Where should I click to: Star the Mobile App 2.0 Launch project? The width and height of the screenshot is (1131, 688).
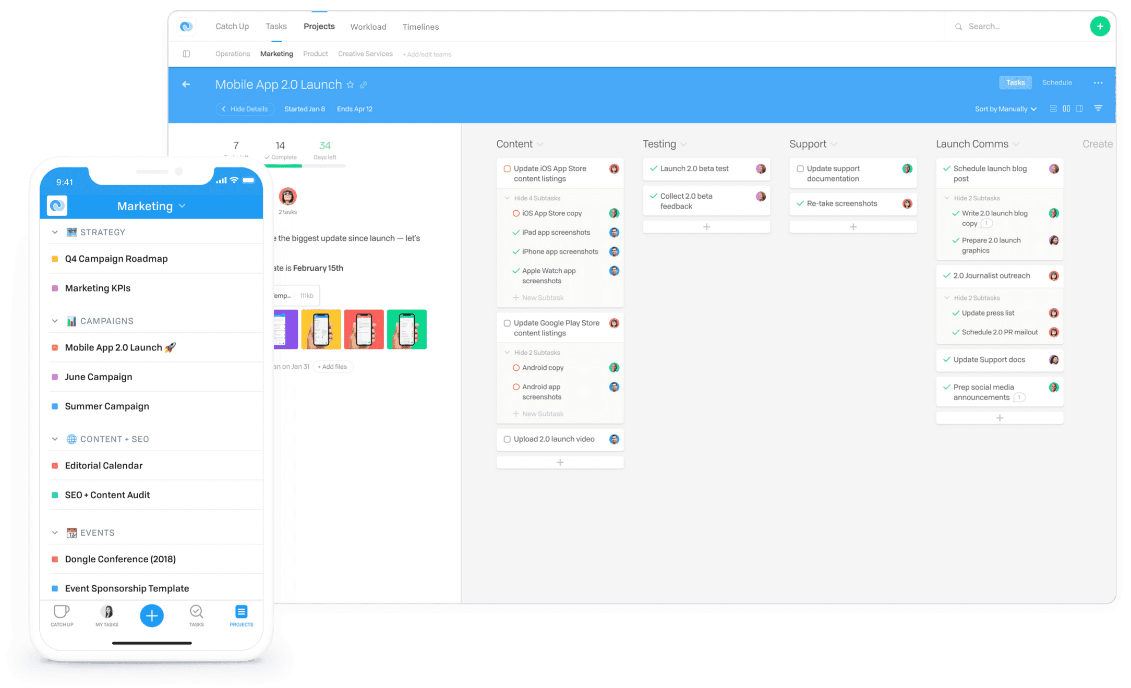350,85
